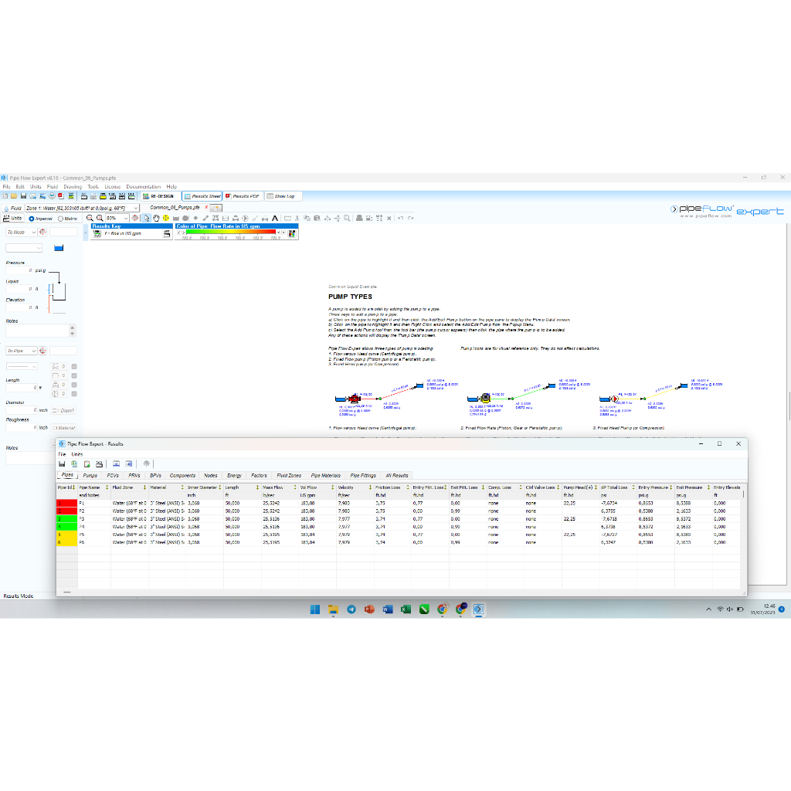Click the Fluid button
Viewport: 791px width, 791px height.
coord(12,208)
